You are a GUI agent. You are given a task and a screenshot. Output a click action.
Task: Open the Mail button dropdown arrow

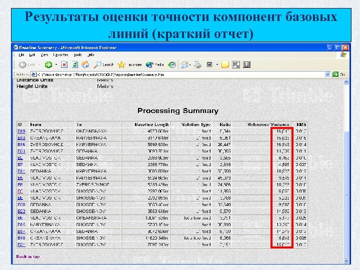point(190,65)
